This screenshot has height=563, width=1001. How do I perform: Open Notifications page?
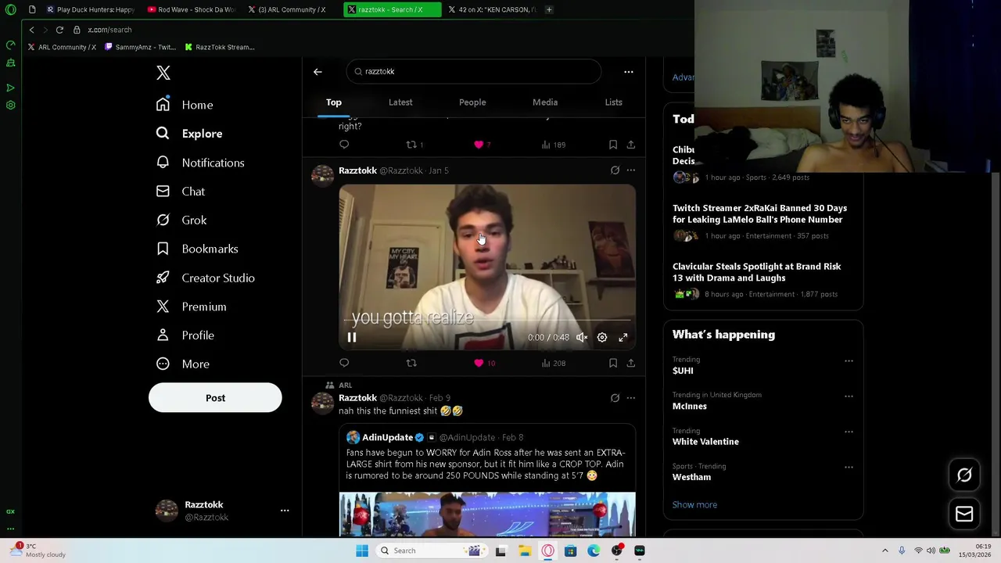tap(200, 163)
